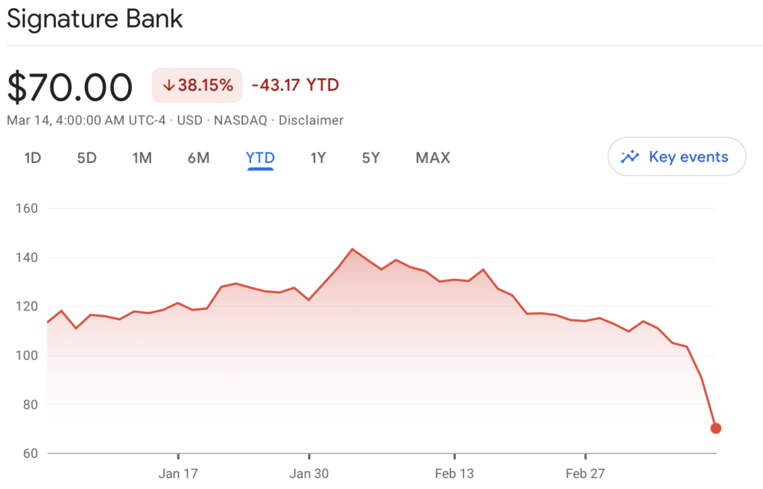The width and height of the screenshot is (763, 489).
Task: Select the YTD range tab
Action: (260, 158)
